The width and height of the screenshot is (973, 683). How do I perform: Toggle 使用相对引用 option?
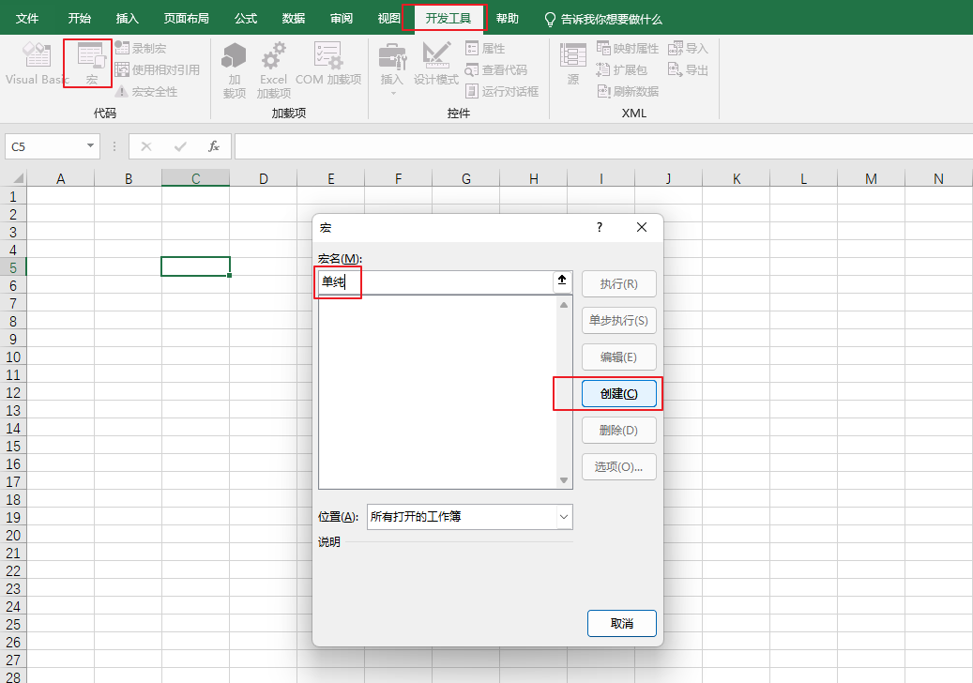[123, 69]
